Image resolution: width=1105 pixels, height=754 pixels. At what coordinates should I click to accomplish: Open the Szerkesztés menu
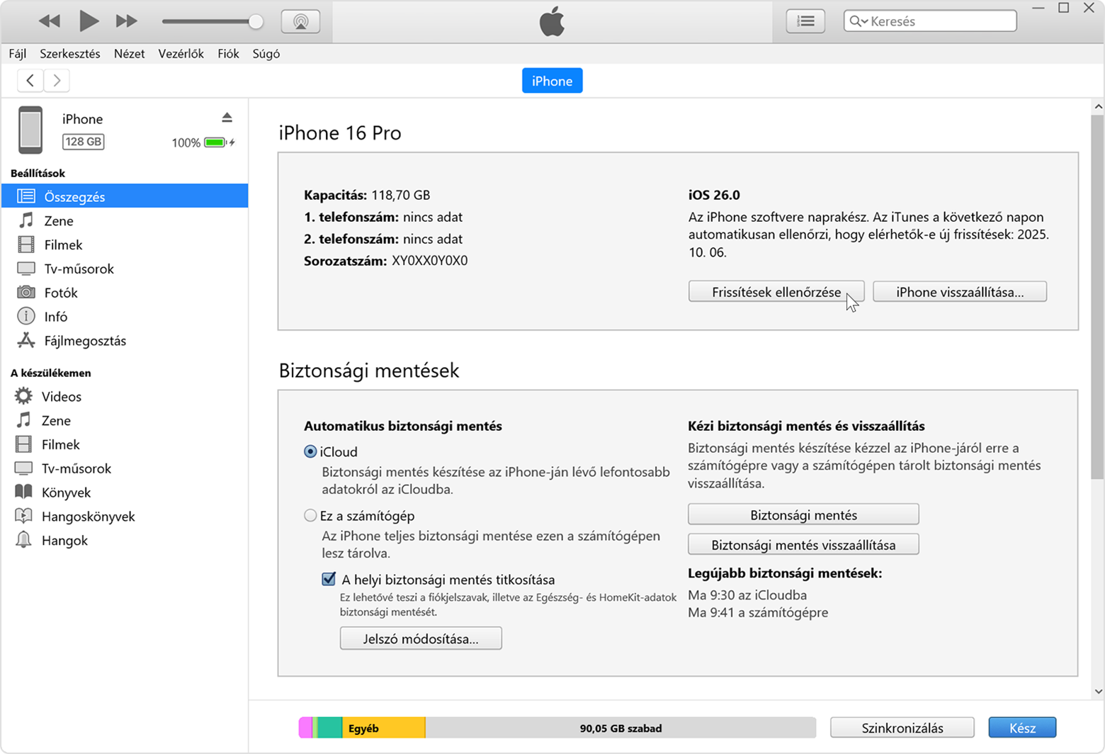tap(69, 54)
